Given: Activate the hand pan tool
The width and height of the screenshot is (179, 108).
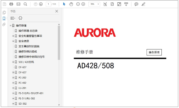Looking at the screenshot, I should [x=71, y=4].
